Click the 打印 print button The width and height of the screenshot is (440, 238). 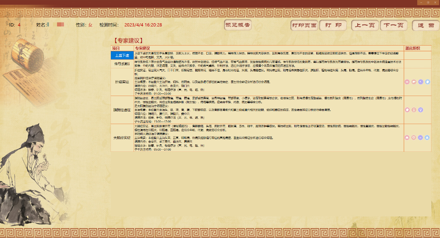[x=333, y=26]
